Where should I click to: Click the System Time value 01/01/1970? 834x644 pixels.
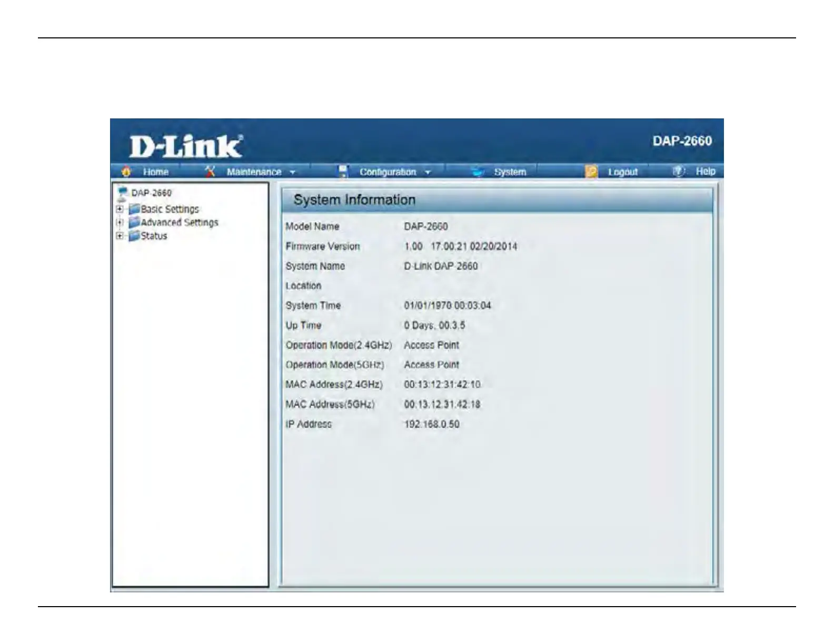447,306
